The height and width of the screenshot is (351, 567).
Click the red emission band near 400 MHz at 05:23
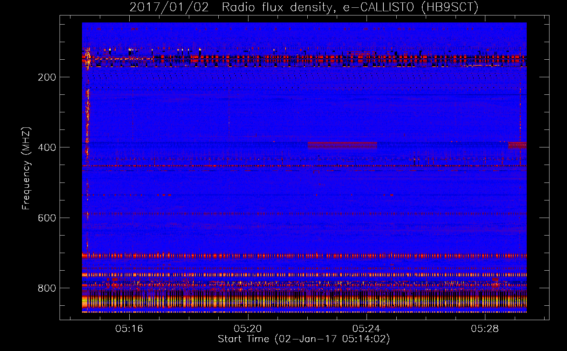click(x=342, y=145)
